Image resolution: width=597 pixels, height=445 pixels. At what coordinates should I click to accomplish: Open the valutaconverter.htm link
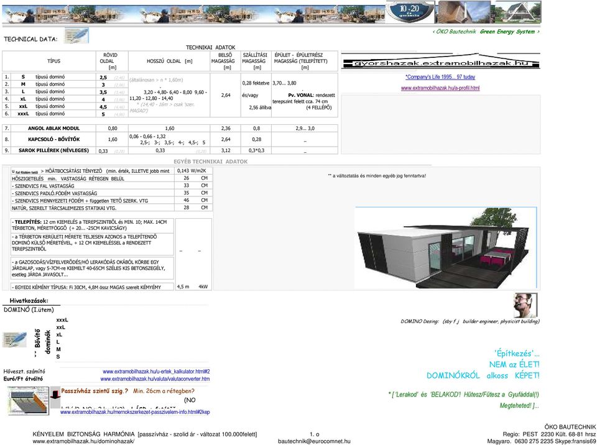point(155,378)
